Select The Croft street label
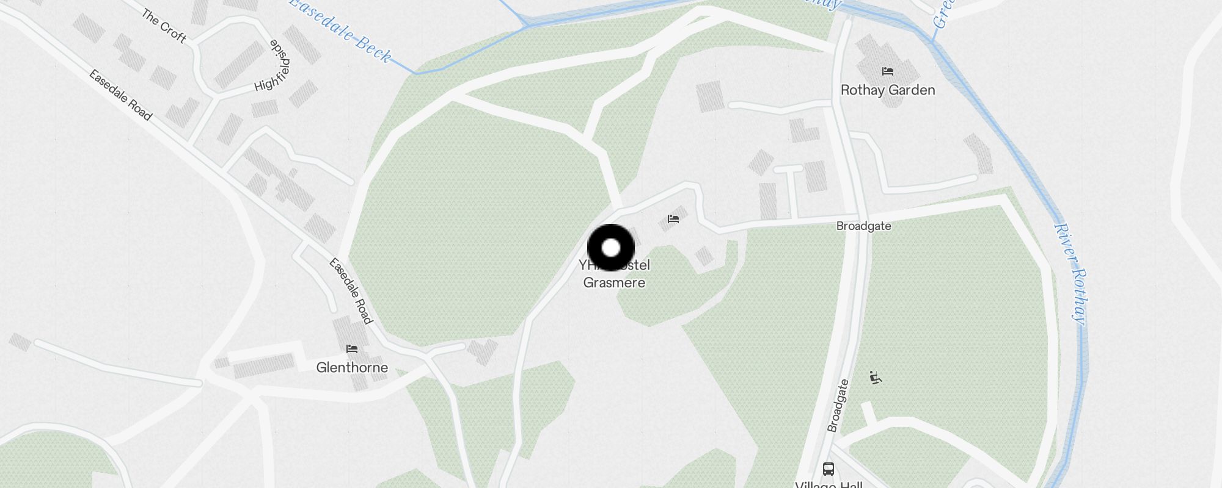This screenshot has width=1222, height=488. [164, 26]
